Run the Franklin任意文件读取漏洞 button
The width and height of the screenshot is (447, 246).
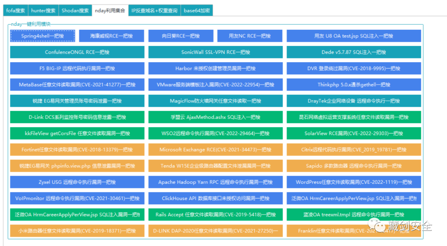point(354,231)
